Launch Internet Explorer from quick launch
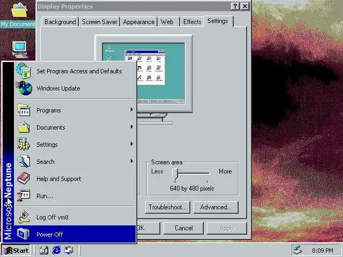Viewport: 343px width, 257px height. 56,250
